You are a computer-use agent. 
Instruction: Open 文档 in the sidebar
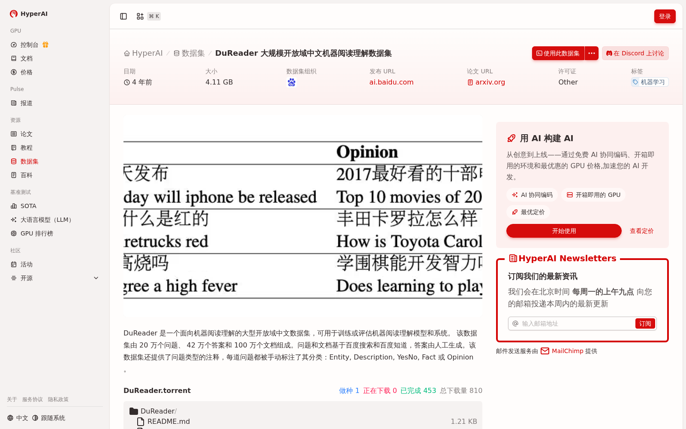[55, 58]
